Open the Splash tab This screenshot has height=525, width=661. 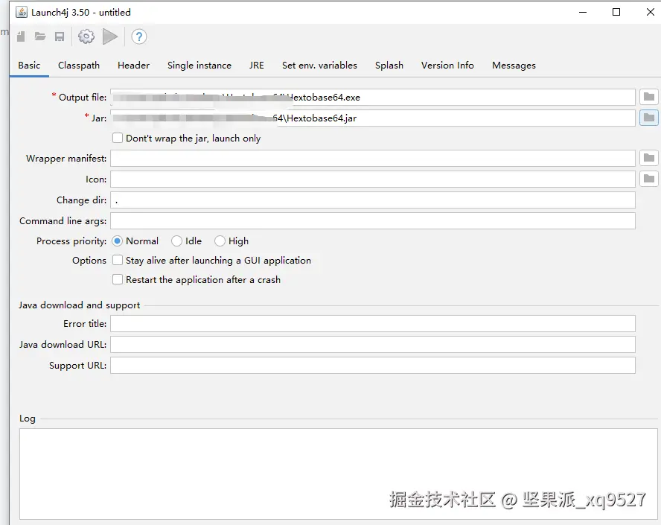pos(389,66)
